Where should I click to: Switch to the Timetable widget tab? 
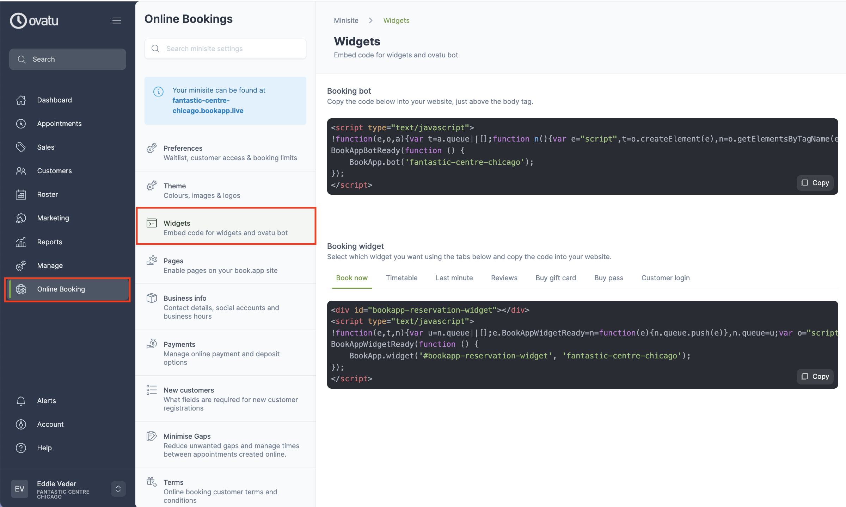tap(402, 278)
